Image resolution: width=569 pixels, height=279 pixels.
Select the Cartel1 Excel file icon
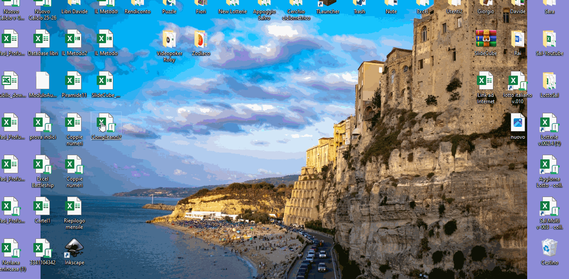tap(42, 206)
